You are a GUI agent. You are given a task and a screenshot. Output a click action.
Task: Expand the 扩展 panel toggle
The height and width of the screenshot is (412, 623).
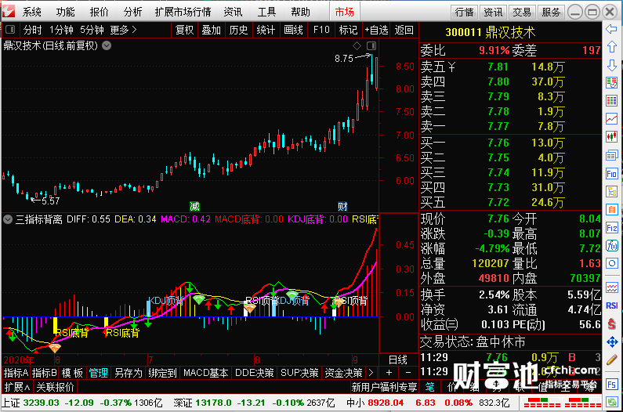pos(17,387)
